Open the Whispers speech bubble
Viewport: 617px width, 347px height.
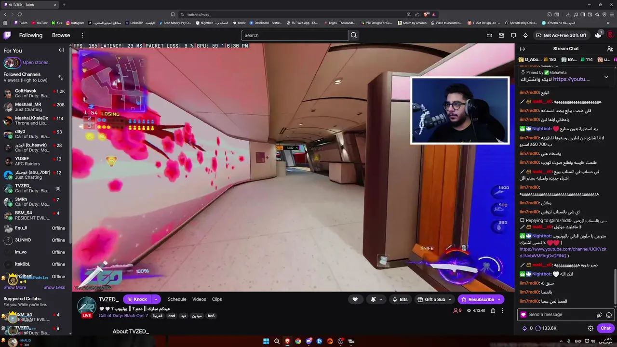(x=513, y=35)
